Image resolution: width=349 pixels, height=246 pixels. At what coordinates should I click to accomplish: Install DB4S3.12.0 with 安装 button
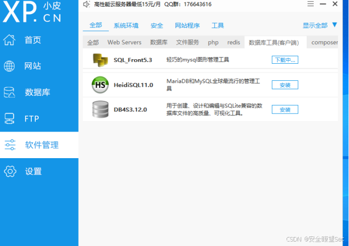(285, 109)
